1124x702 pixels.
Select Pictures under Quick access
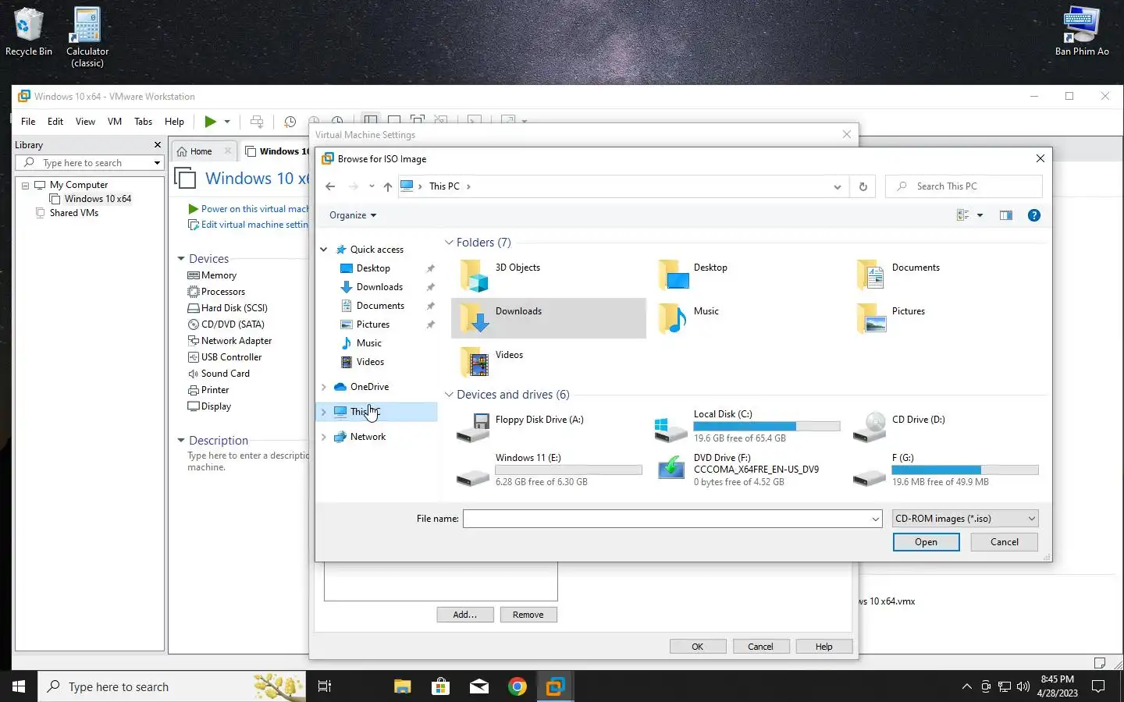(373, 324)
